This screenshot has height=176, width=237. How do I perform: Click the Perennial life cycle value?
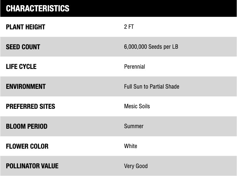(134, 67)
